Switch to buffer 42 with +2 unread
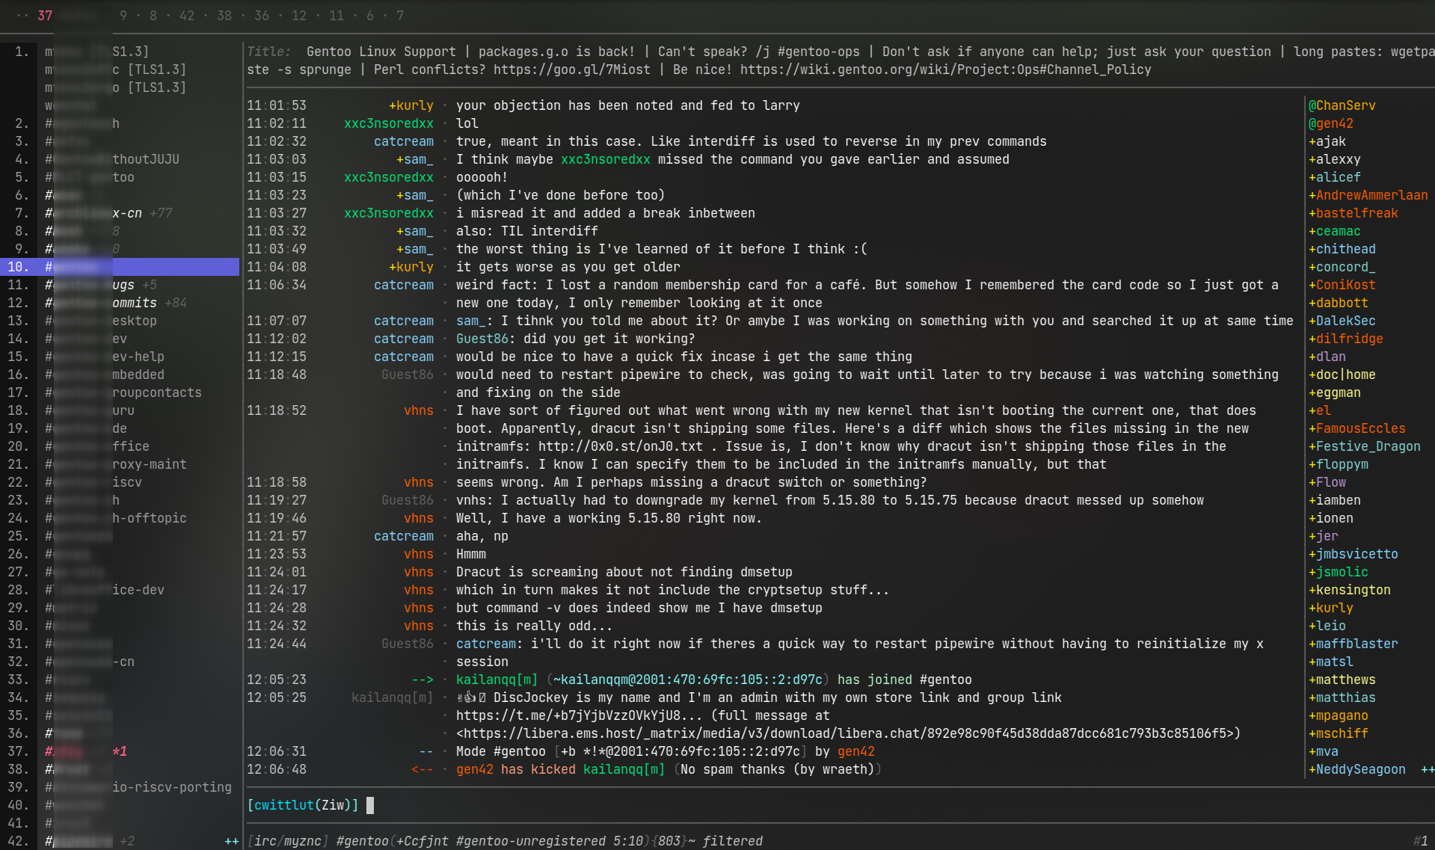The image size is (1435, 850). coord(120,841)
